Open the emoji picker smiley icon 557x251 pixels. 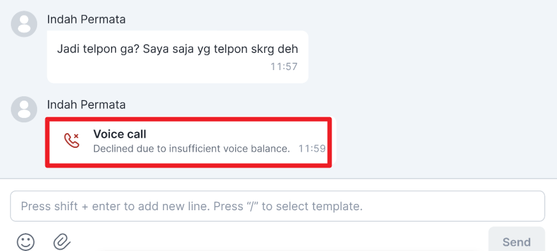pyautogui.click(x=26, y=242)
